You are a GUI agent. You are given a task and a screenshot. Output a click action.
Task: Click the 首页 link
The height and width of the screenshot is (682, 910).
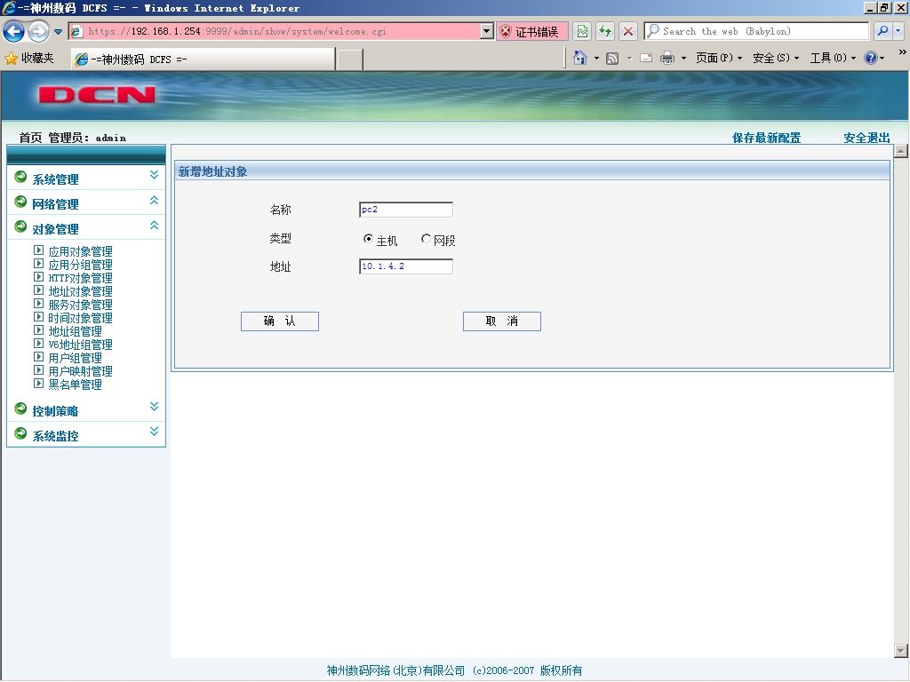(x=30, y=138)
